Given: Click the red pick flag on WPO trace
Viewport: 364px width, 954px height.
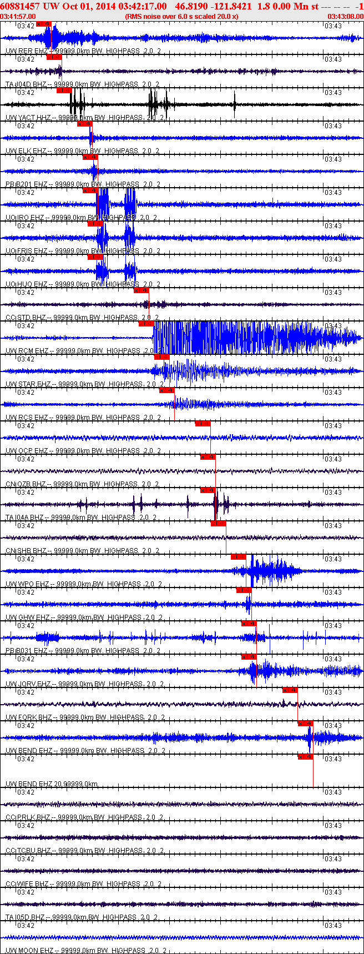Looking at the screenshot, I should (x=239, y=557).
